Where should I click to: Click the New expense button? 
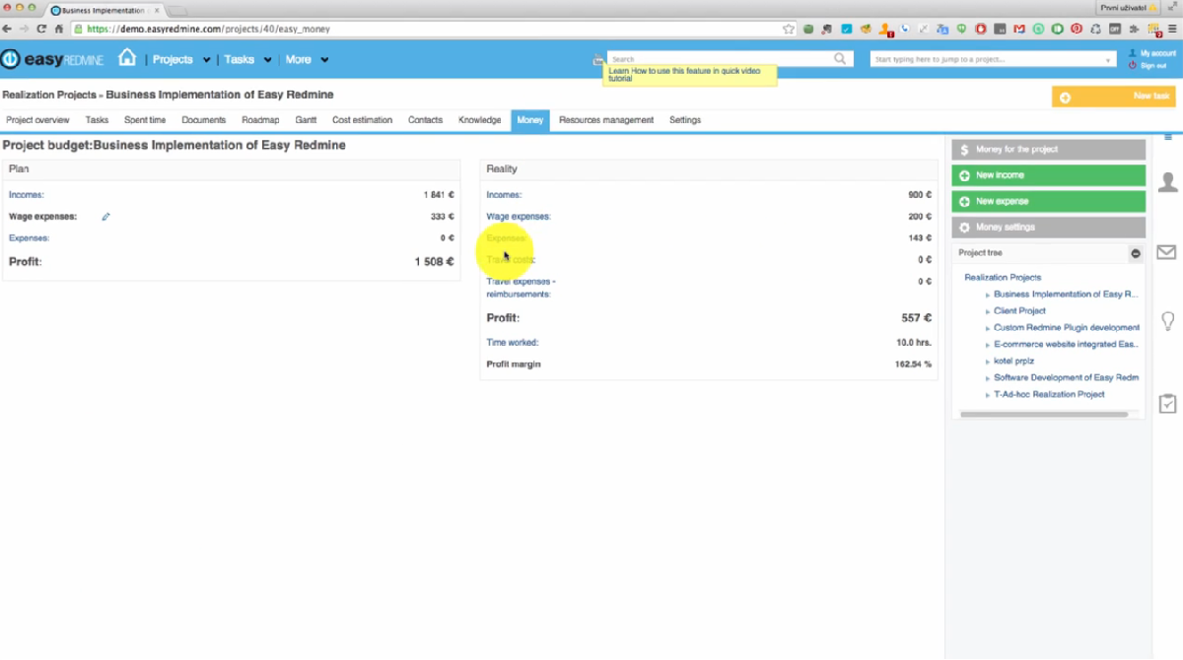pos(1048,201)
